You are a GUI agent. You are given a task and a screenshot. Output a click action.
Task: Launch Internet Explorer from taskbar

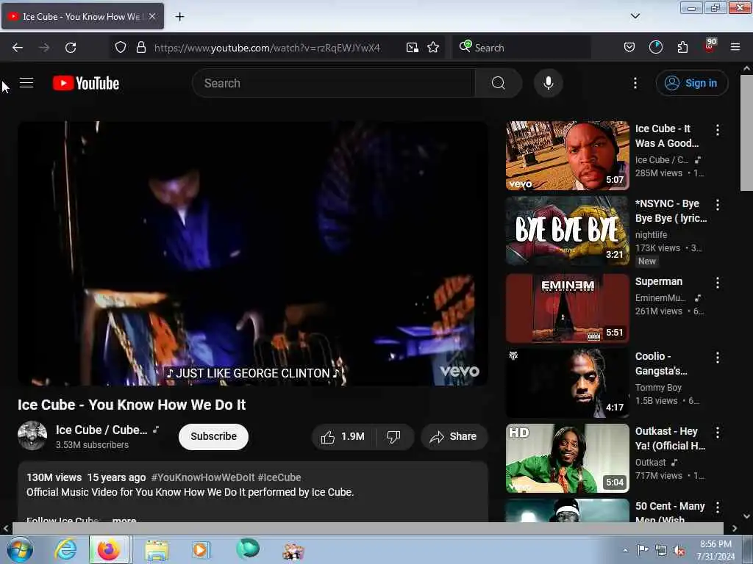coord(65,549)
